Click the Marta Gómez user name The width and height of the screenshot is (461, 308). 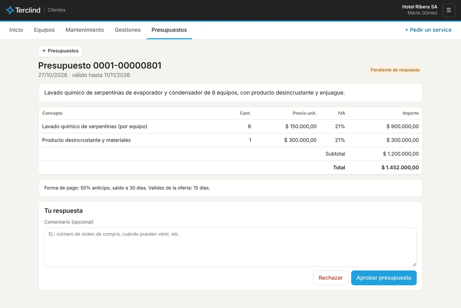(422, 13)
